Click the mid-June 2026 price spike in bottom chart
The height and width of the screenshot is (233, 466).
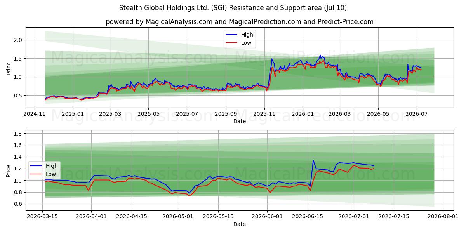coord(313,161)
